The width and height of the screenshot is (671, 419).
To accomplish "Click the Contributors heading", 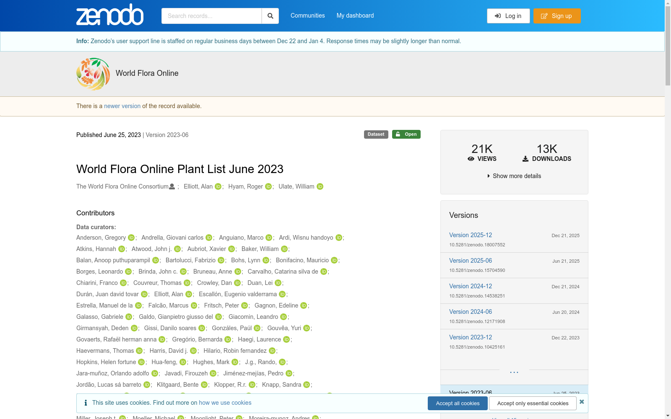I will 96,213.
